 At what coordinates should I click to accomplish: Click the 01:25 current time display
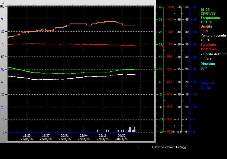pyautogui.click(x=205, y=9)
